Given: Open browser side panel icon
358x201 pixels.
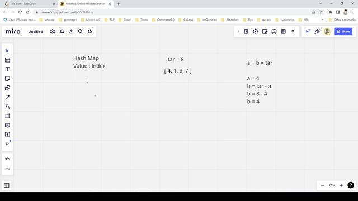Looking at the screenshot, I should (x=338, y=12).
